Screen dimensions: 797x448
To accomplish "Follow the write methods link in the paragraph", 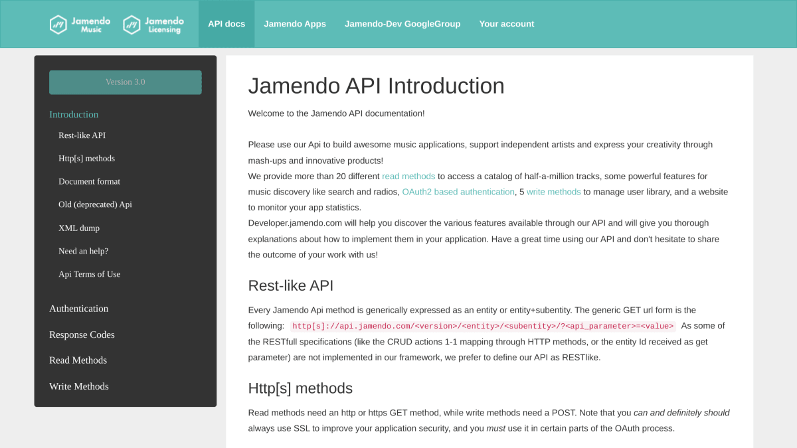I will click(554, 192).
